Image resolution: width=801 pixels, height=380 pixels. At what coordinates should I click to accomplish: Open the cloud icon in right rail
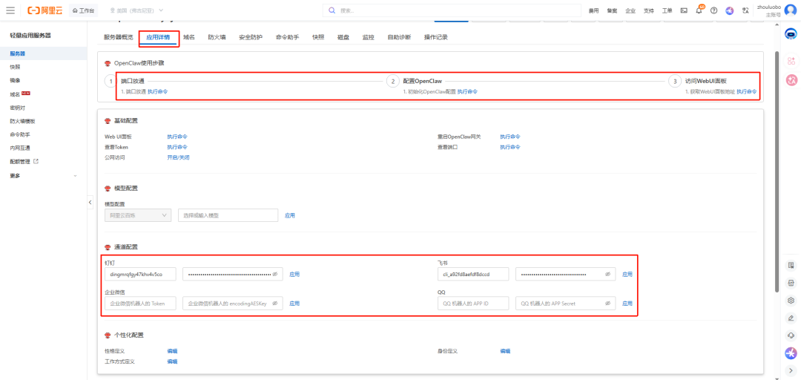(x=791, y=335)
